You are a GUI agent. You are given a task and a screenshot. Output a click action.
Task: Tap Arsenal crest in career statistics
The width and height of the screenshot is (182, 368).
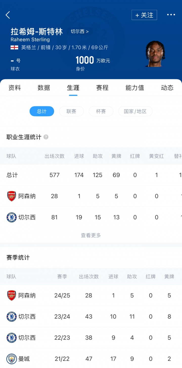click(x=12, y=196)
